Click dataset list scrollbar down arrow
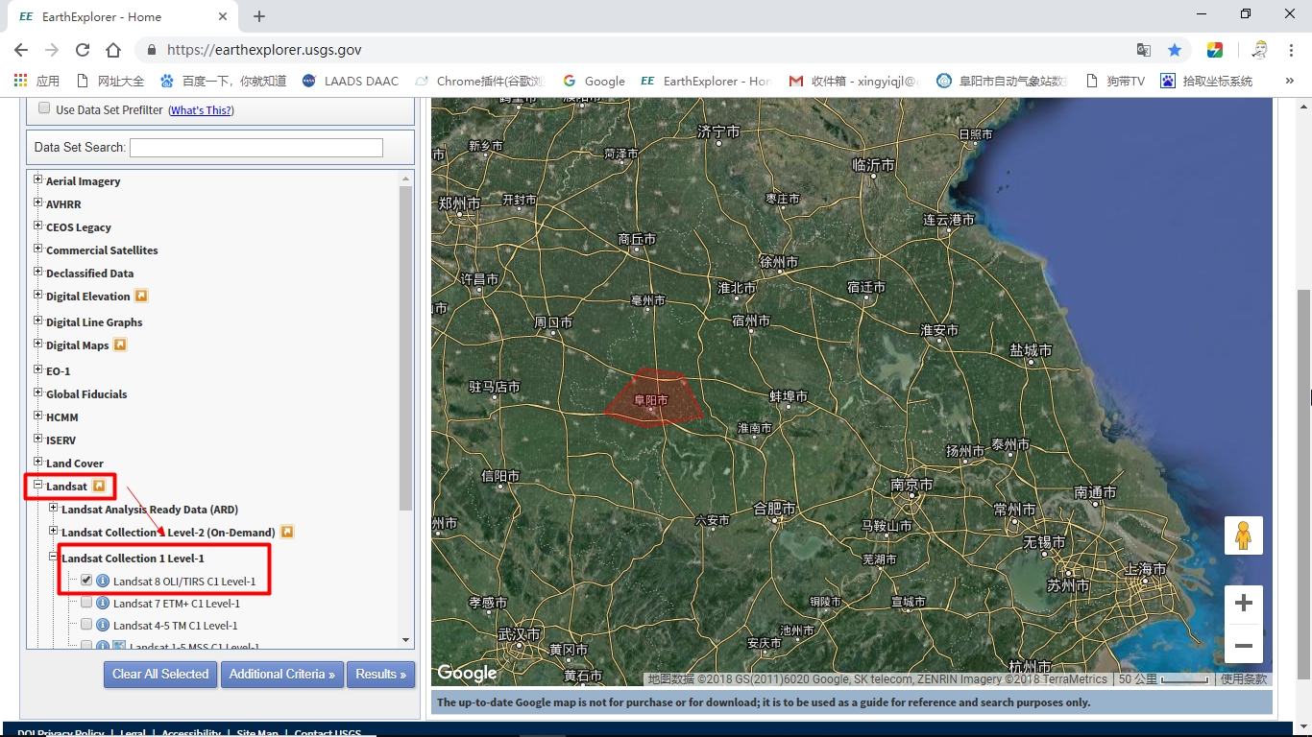1312x737 pixels. [x=406, y=640]
